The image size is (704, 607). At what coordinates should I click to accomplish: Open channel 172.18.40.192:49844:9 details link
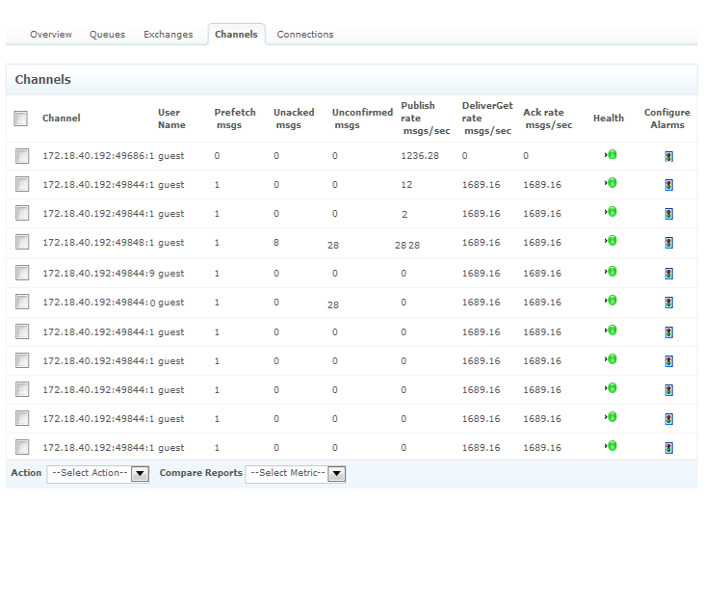coord(97,274)
